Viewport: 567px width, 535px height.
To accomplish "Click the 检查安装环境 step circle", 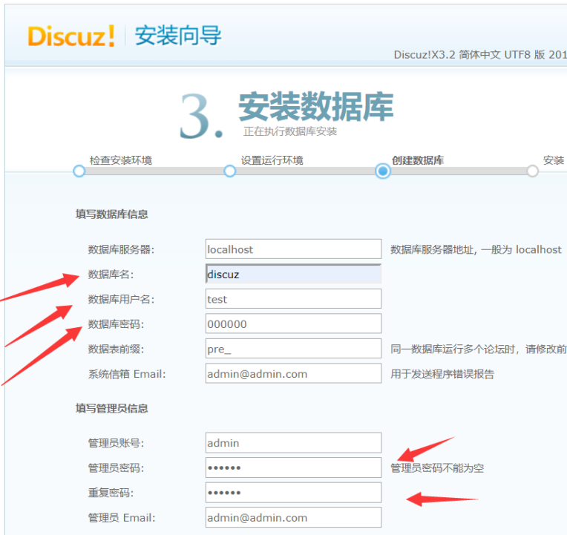I will pyautogui.click(x=79, y=171).
